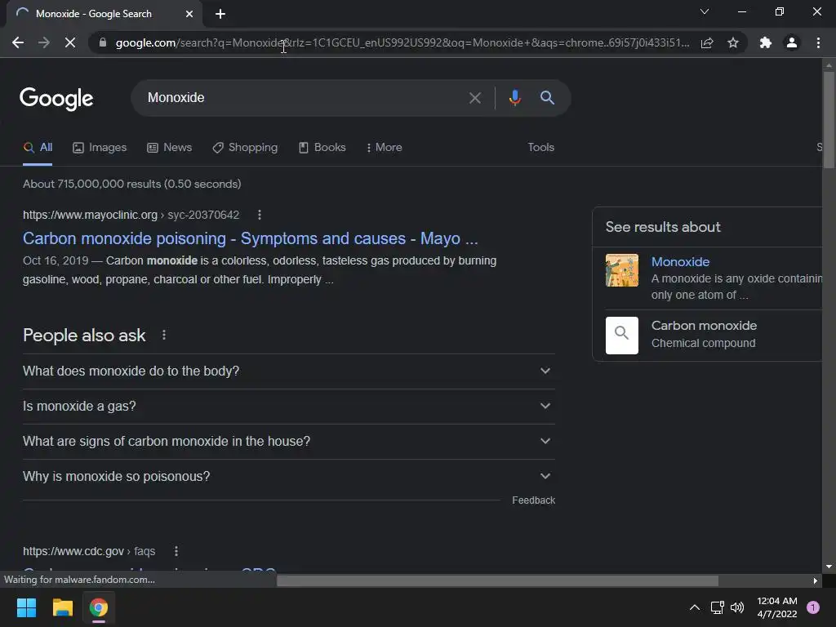Screen dimensions: 836x627
Task: Expand "What does monoxide do to the body?"
Action: click(x=288, y=371)
